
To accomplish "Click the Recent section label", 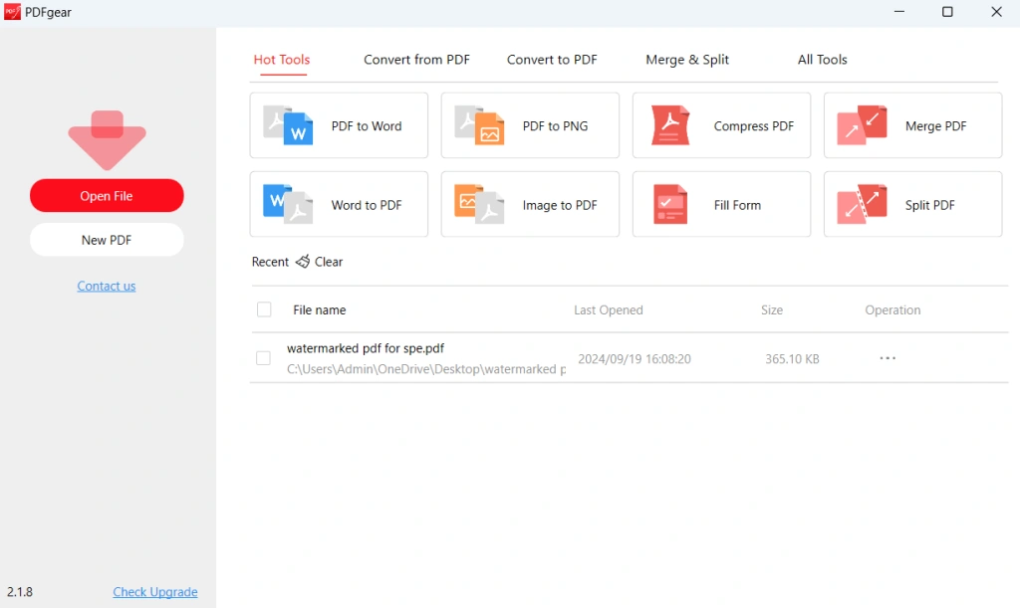I will point(270,262).
